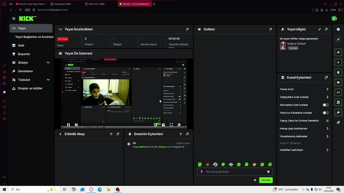Pop out the Yayın İstatistikleri panel
Screen dimensions: 344x193
click(x=187, y=29)
